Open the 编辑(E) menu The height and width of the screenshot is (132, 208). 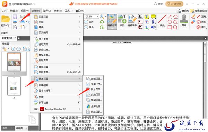(x=14, y=11)
